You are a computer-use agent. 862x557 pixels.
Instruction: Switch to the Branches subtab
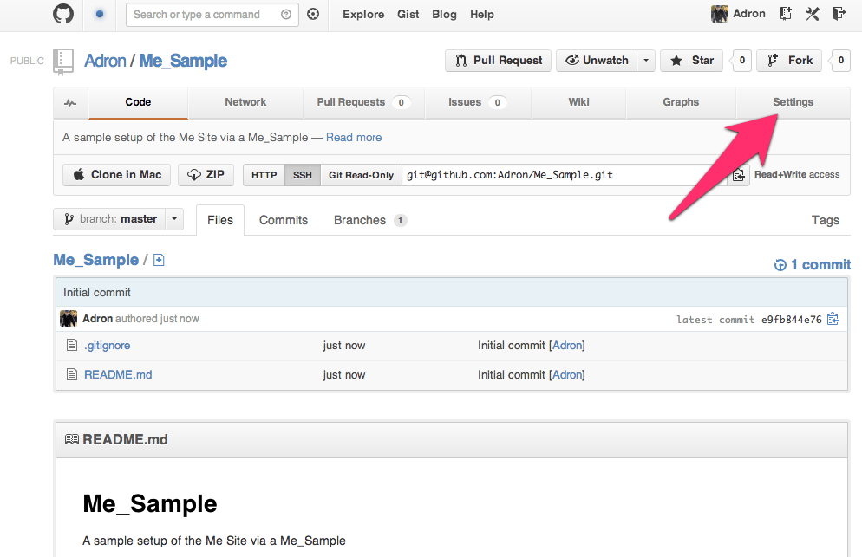click(370, 220)
